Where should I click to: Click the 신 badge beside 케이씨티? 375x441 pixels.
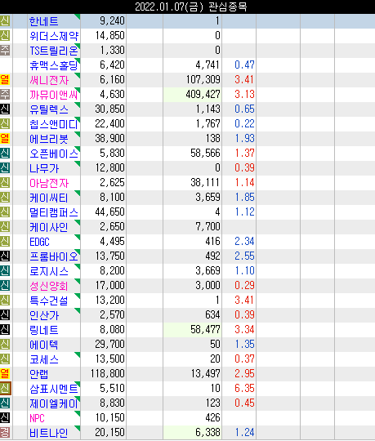(x=5, y=198)
